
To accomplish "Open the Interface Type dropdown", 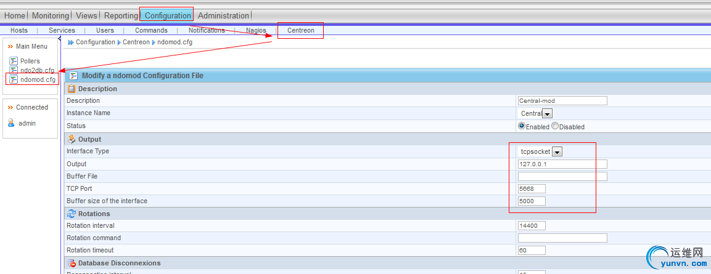I will pos(557,152).
